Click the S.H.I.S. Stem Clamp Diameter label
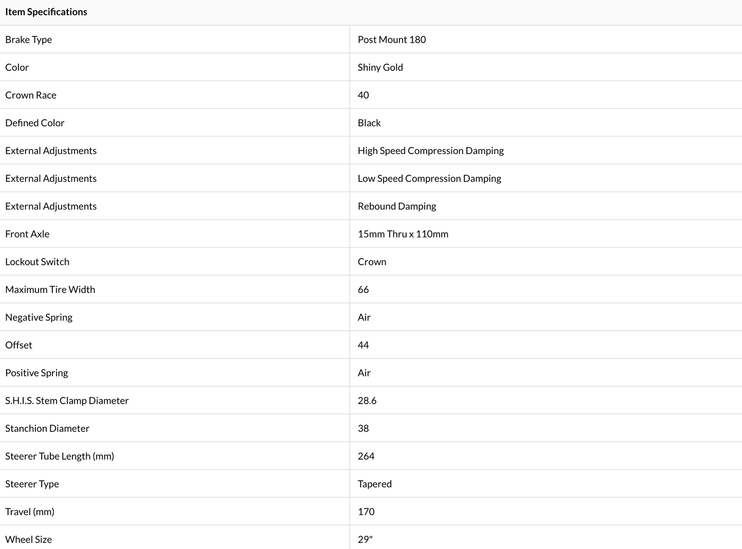 67,400
